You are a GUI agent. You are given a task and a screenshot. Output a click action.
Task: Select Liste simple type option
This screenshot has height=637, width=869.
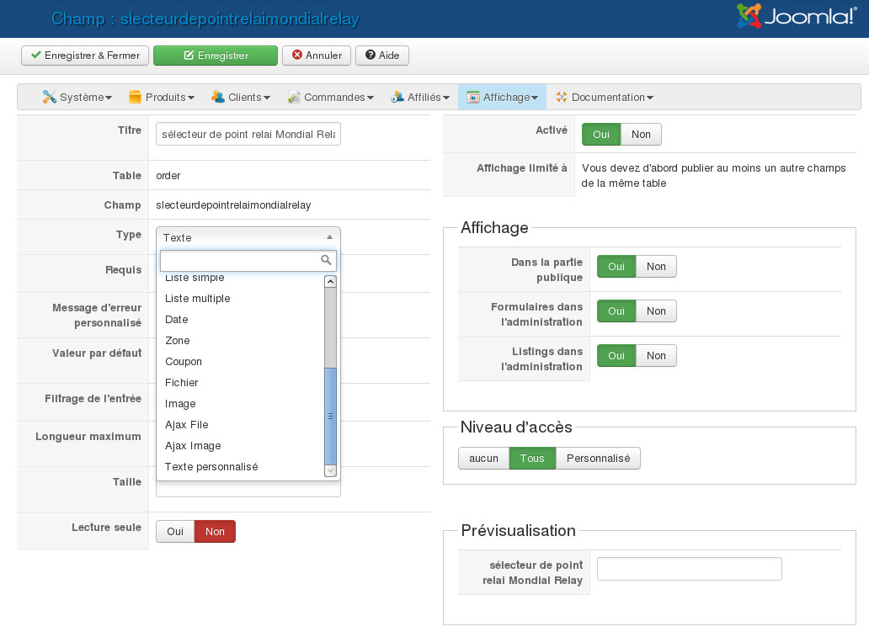(241, 279)
